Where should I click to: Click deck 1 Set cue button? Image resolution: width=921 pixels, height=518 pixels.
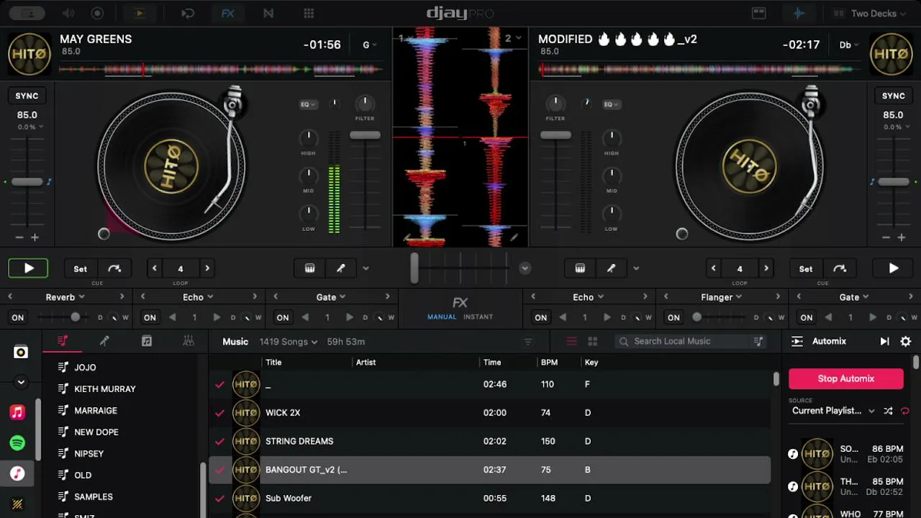[x=81, y=268]
